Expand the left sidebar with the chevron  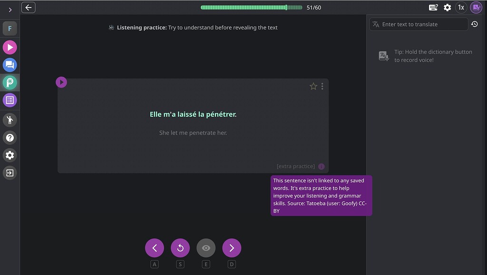pos(10,9)
